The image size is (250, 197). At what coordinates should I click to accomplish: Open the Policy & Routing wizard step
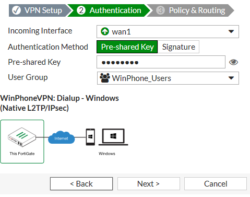191,10
